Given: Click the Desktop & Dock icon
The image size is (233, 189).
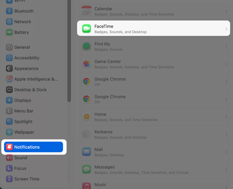Looking at the screenshot, I should [9, 90].
